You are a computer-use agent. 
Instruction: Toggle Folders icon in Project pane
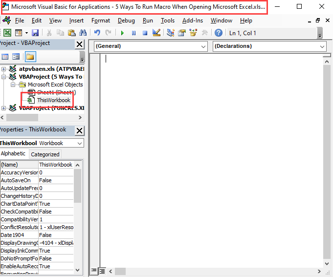click(30, 57)
